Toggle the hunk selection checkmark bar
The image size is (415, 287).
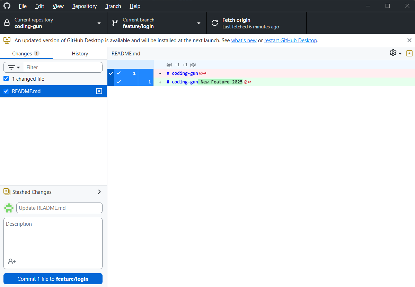(x=111, y=78)
